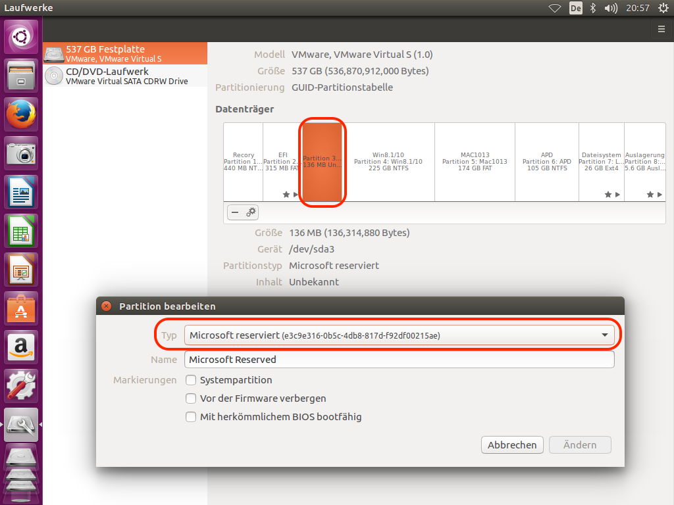Click the stacked drives icon in the launcher

coord(21,472)
